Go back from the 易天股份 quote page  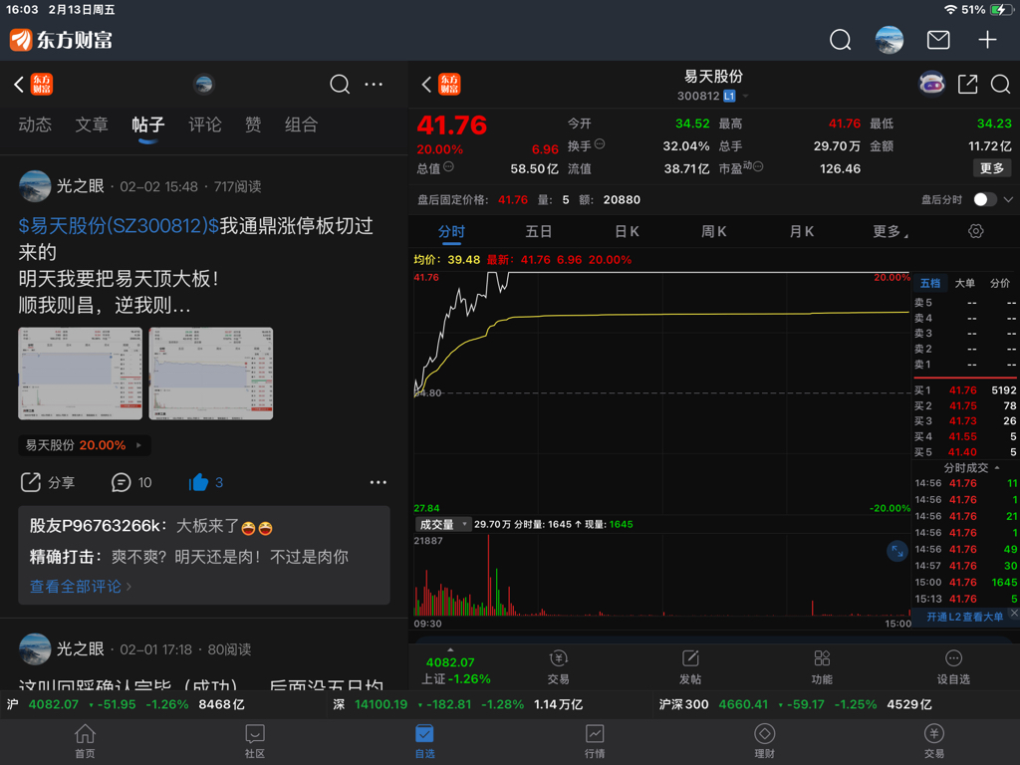426,84
